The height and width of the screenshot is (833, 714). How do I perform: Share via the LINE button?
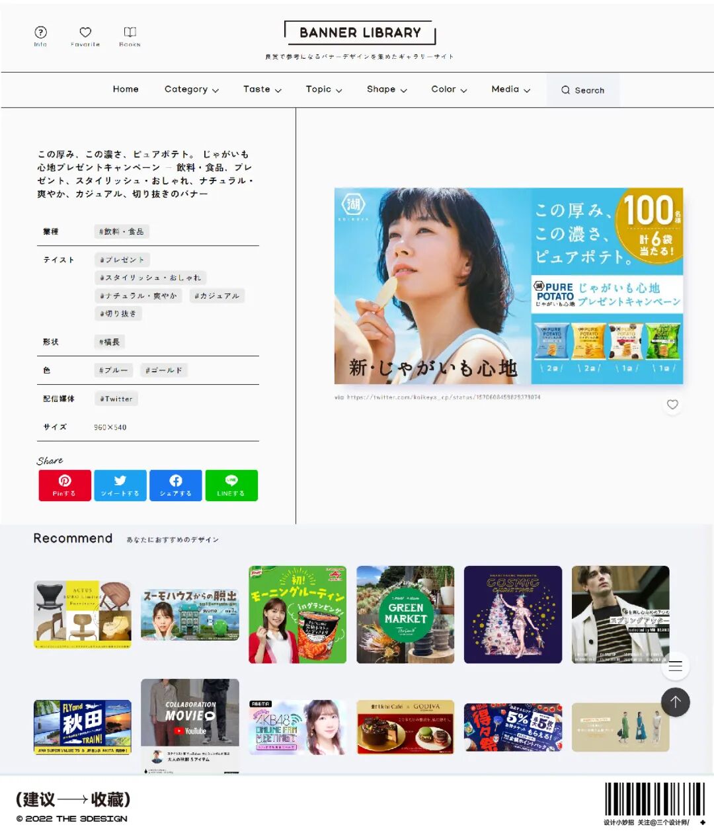[x=231, y=485]
